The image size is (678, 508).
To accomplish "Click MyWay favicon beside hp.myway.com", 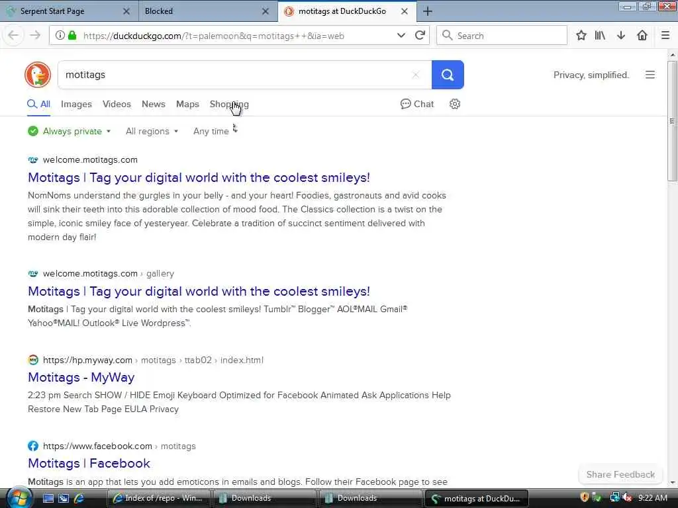I will click(x=33, y=360).
